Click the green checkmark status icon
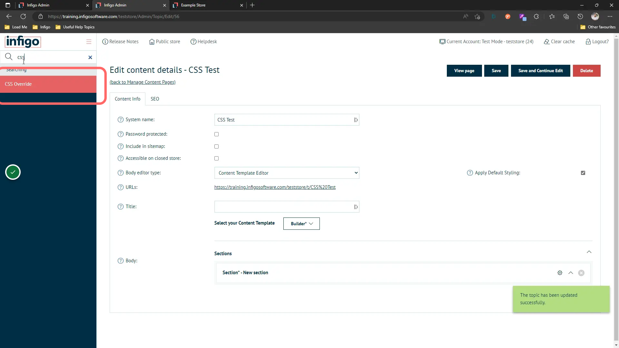 (13, 172)
